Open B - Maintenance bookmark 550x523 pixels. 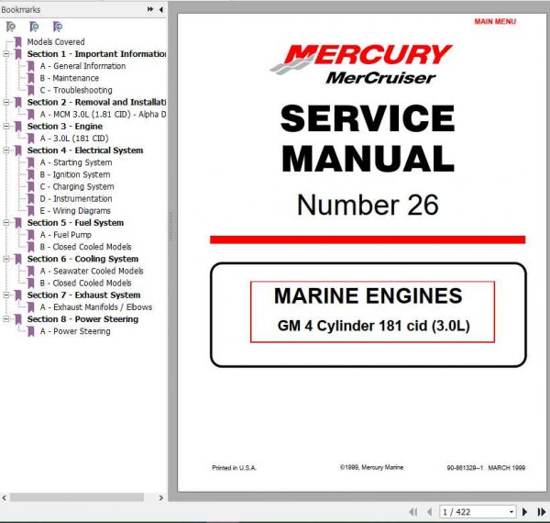tap(70, 78)
